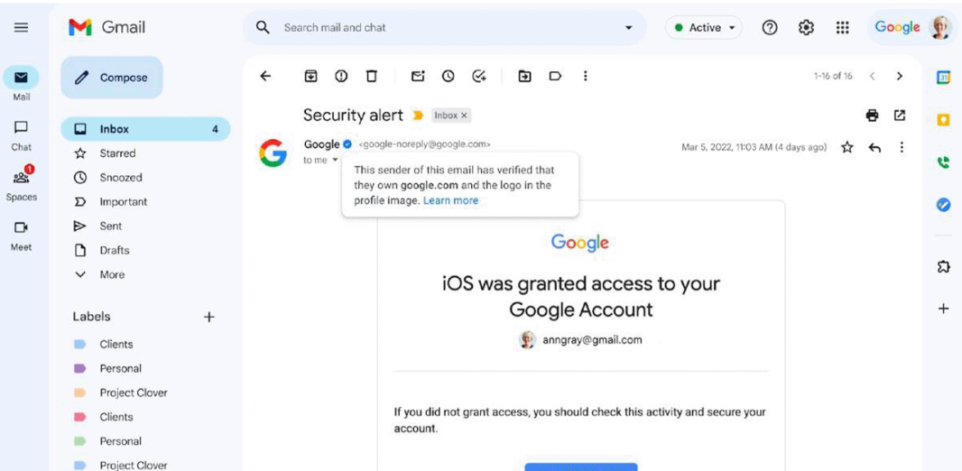The width and height of the screenshot is (962, 471).
Task: Open the Google Keep side panel icon
Action: coord(944,120)
